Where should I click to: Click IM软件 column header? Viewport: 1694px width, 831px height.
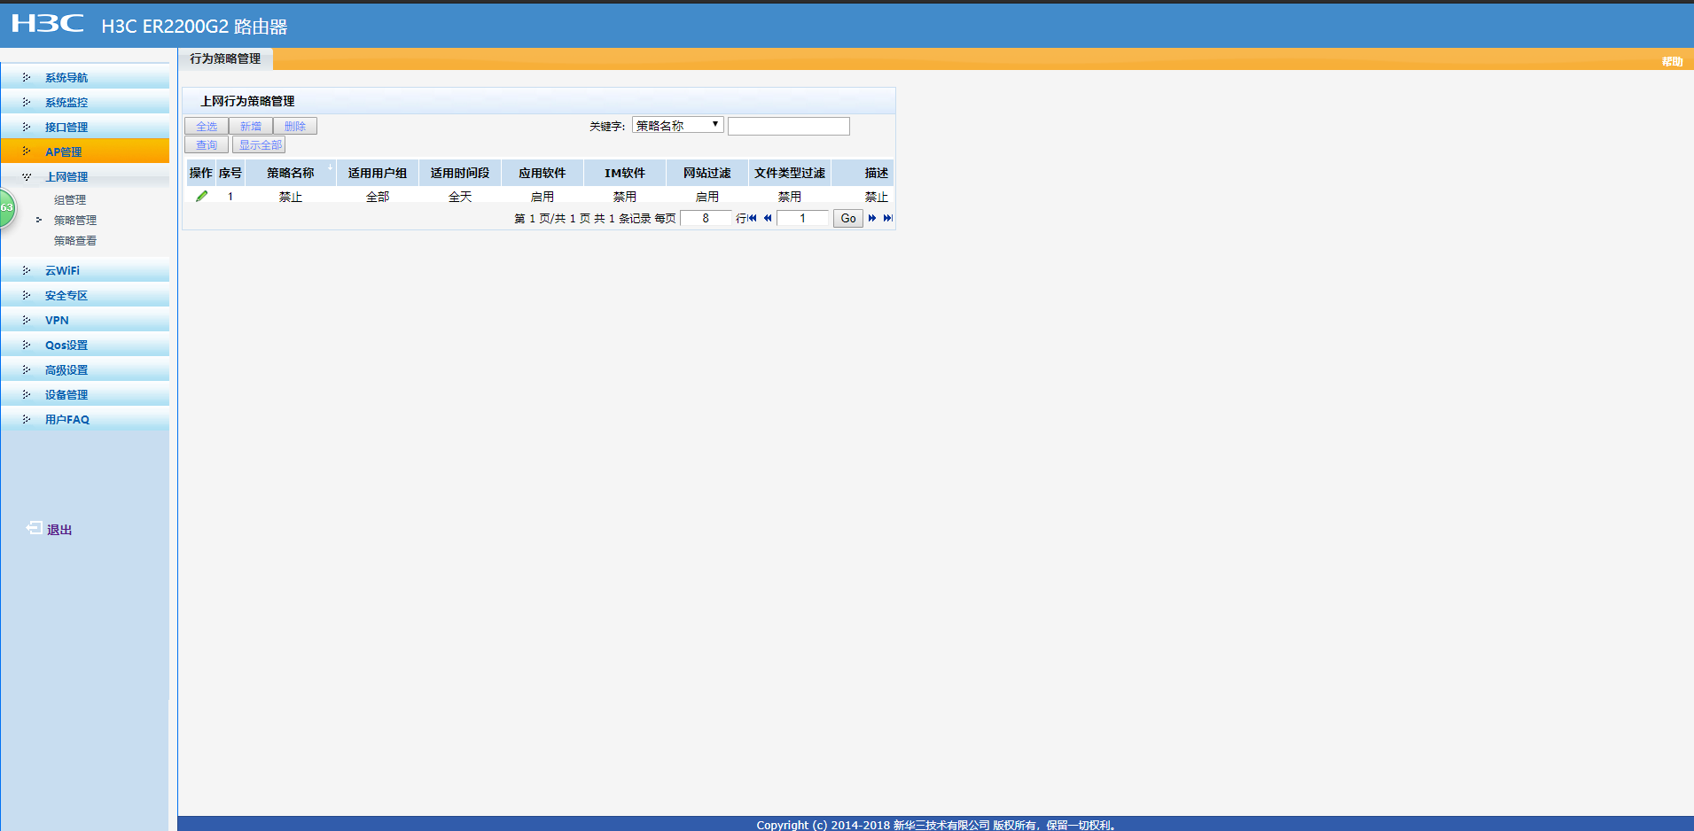(x=625, y=173)
